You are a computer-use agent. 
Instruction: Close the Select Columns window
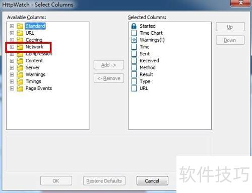[240, 3]
